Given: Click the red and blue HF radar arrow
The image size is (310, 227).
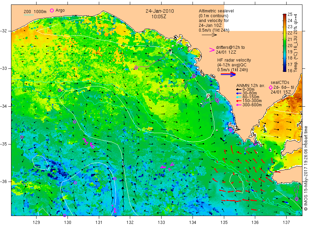Looking at the screenshot, I should click(228, 74).
